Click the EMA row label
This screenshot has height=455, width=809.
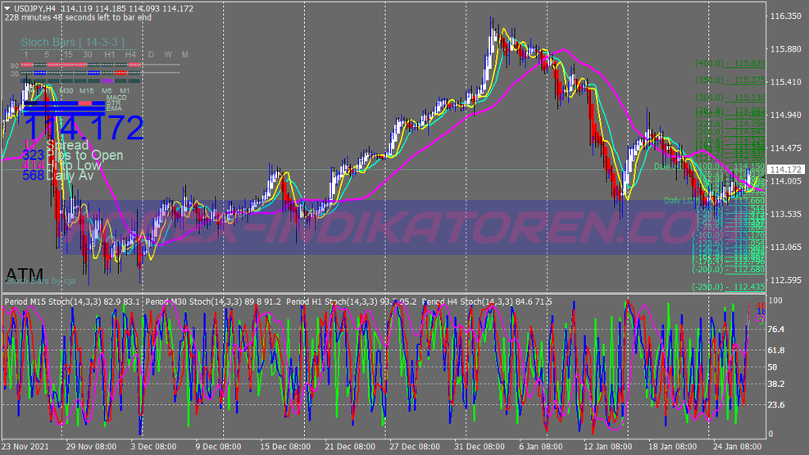pos(114,108)
